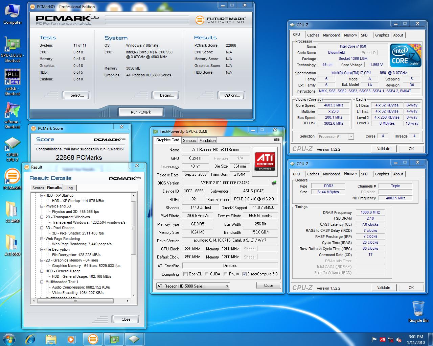Click the BIOS Version field in GPU-Z

pos(225,183)
